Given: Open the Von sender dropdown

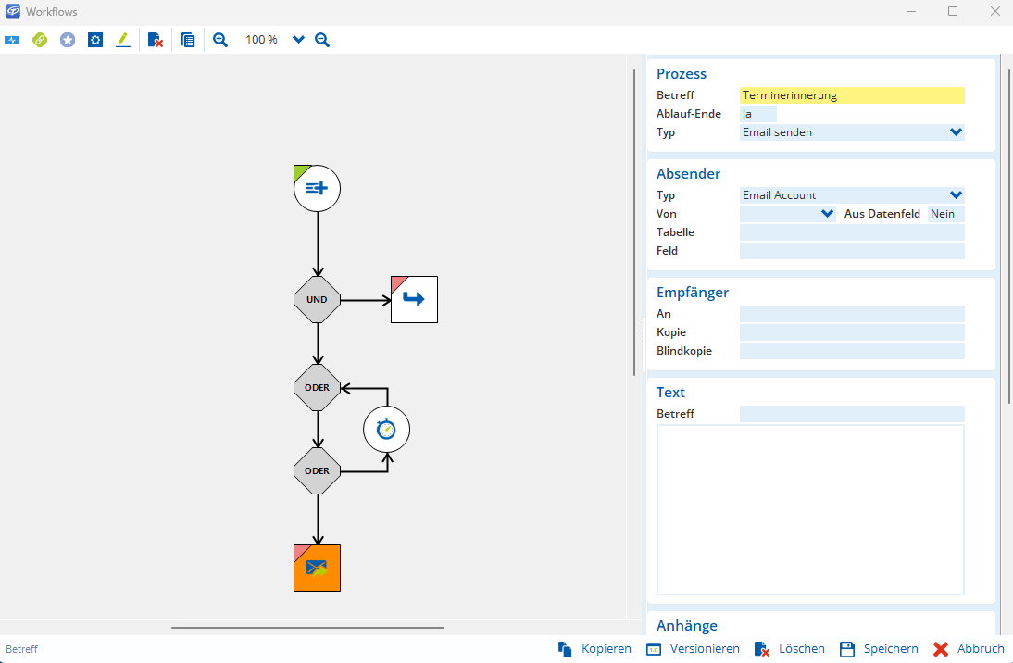Looking at the screenshot, I should [x=827, y=214].
